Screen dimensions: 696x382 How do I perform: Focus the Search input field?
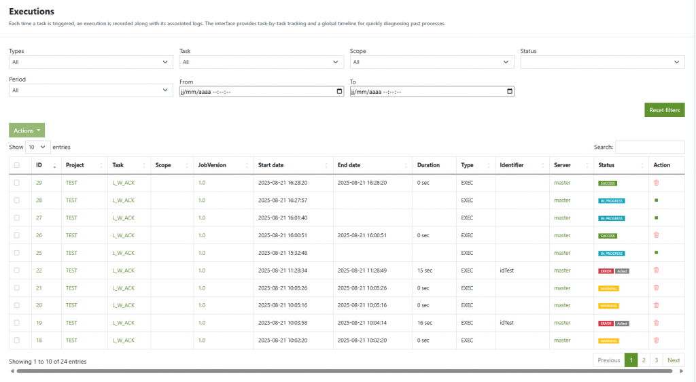click(650, 147)
